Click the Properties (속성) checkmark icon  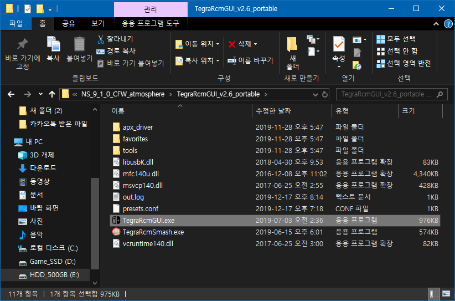[x=339, y=44]
